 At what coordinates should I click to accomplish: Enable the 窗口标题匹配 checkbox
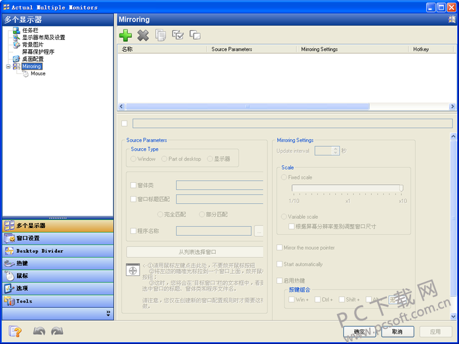pyautogui.click(x=133, y=199)
